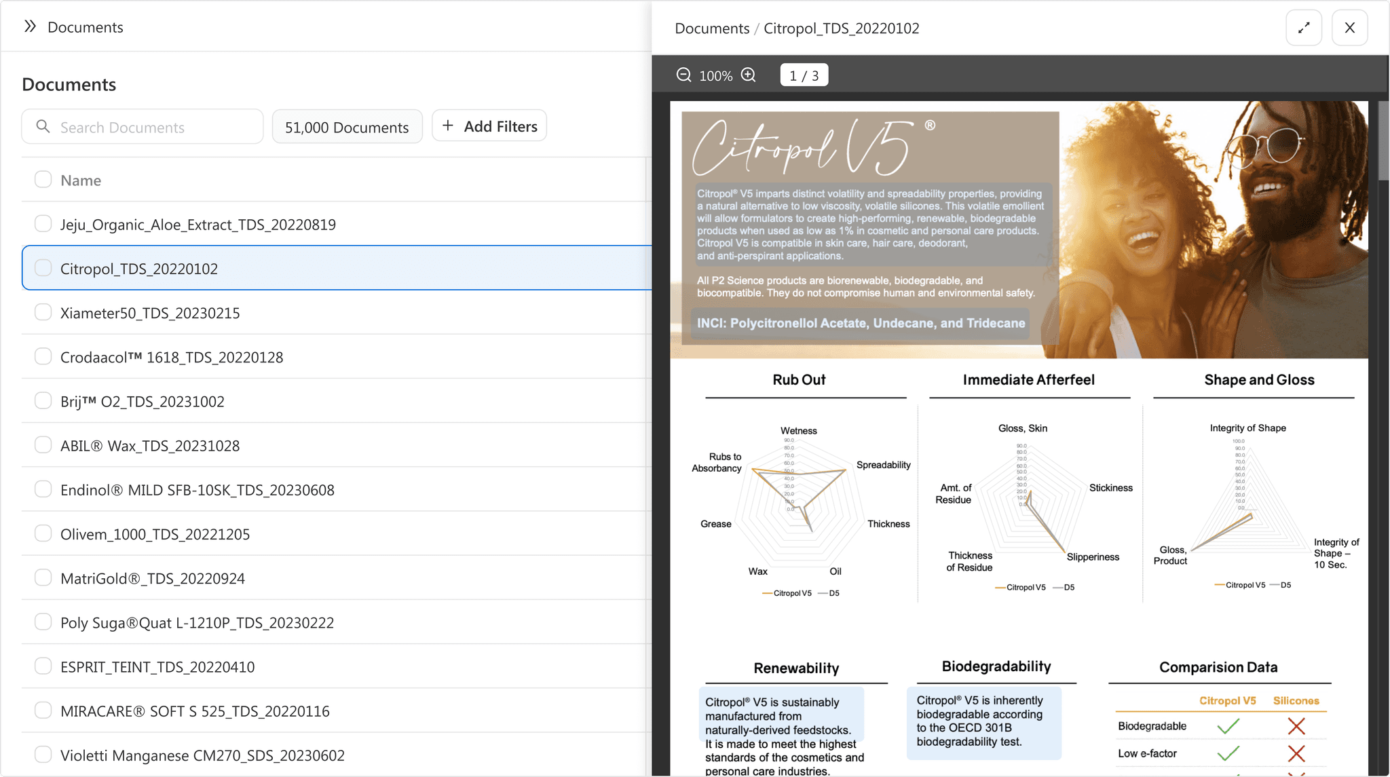Toggle the select-all Name checkbox
The height and width of the screenshot is (777, 1390).
pyautogui.click(x=43, y=180)
